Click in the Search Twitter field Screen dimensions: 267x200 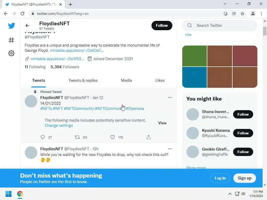220,26
